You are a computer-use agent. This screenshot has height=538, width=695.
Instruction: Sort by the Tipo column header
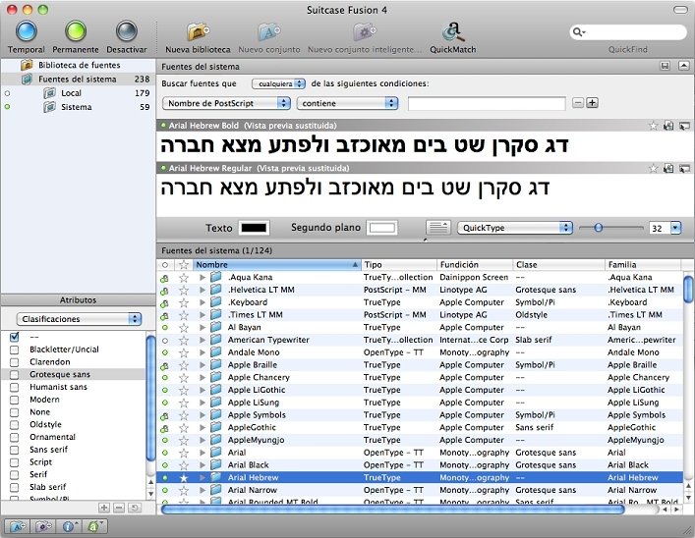tap(399, 265)
